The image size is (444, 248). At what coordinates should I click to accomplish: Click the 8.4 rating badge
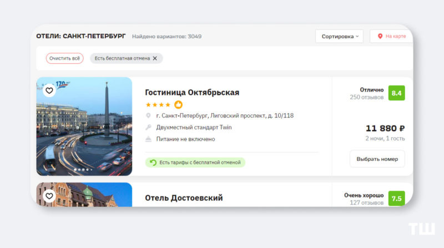pos(396,93)
